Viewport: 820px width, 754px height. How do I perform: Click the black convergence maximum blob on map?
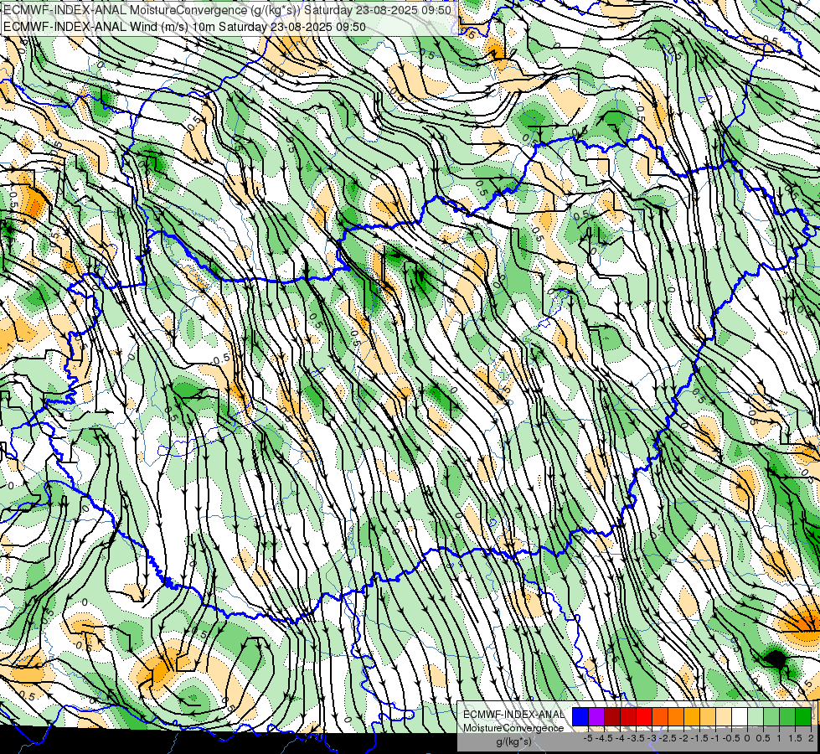pyautogui.click(x=776, y=658)
